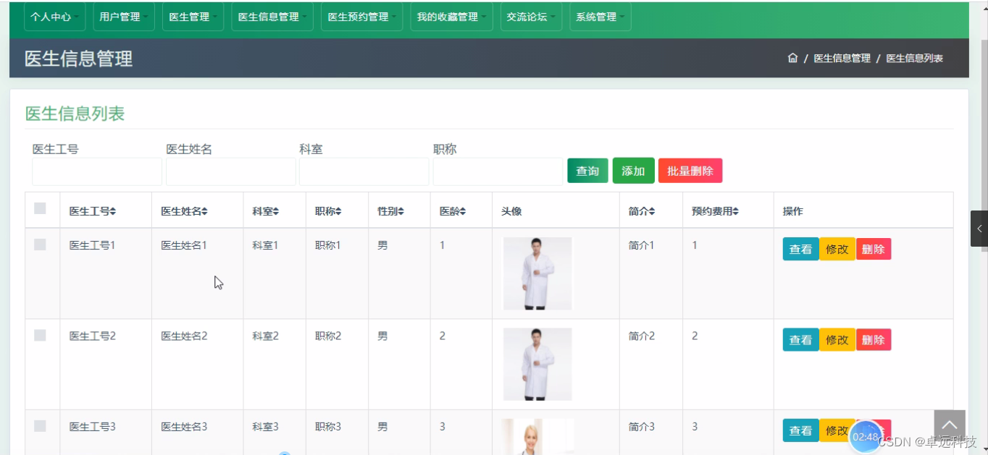Click the 添加 button to add a doctor

[x=633, y=171]
